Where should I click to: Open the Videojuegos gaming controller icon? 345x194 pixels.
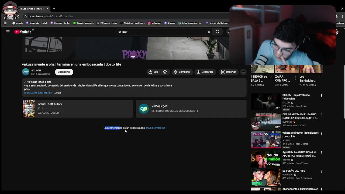[x=144, y=109]
